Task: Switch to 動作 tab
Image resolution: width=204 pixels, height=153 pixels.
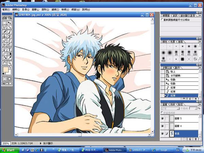Action: (177, 68)
